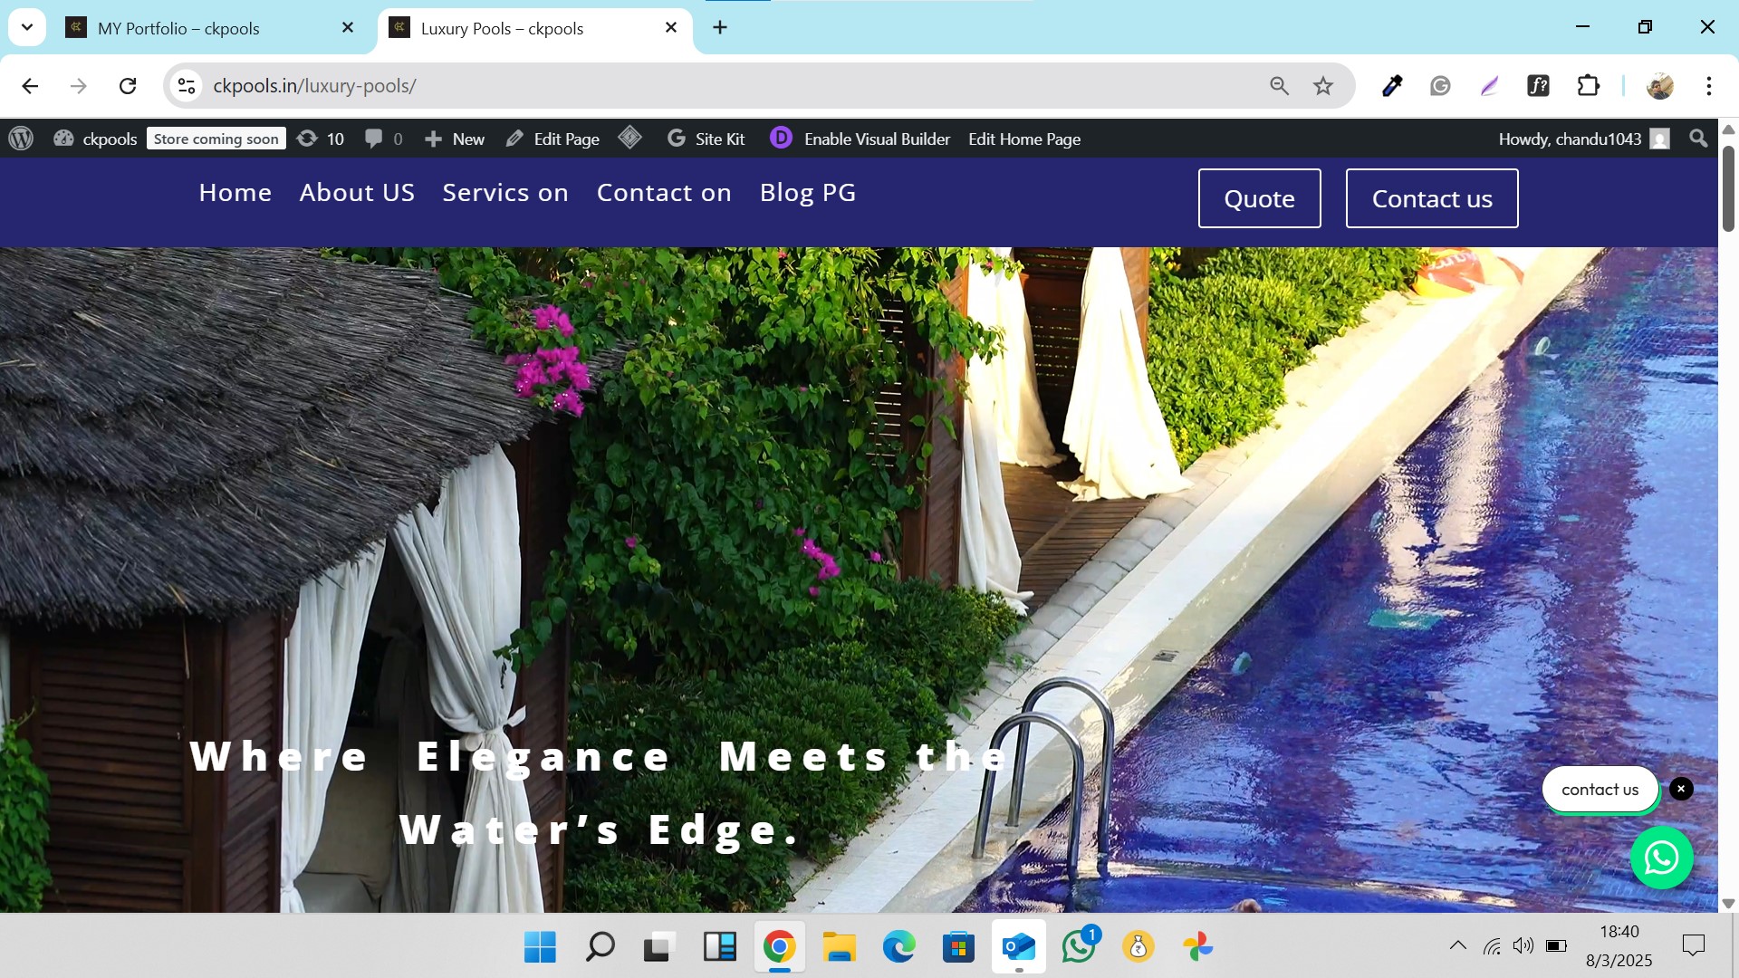This screenshot has width=1739, height=978.
Task: Click the Contact us header button
Action: (x=1431, y=198)
